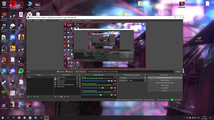
Task: Toggle visibility of Захват экрана source
Action: tap(77, 77)
